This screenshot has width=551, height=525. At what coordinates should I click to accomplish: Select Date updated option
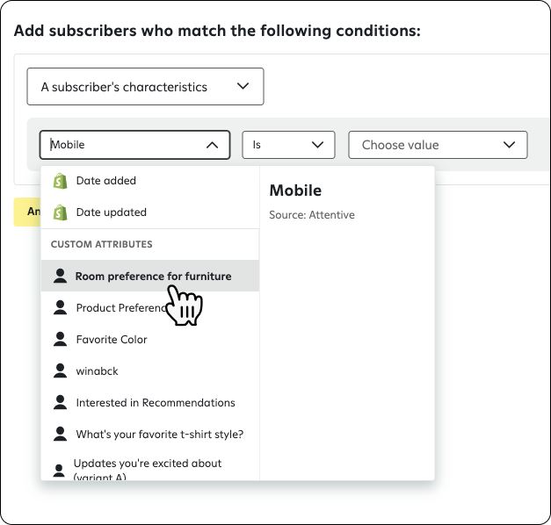pyautogui.click(x=150, y=212)
